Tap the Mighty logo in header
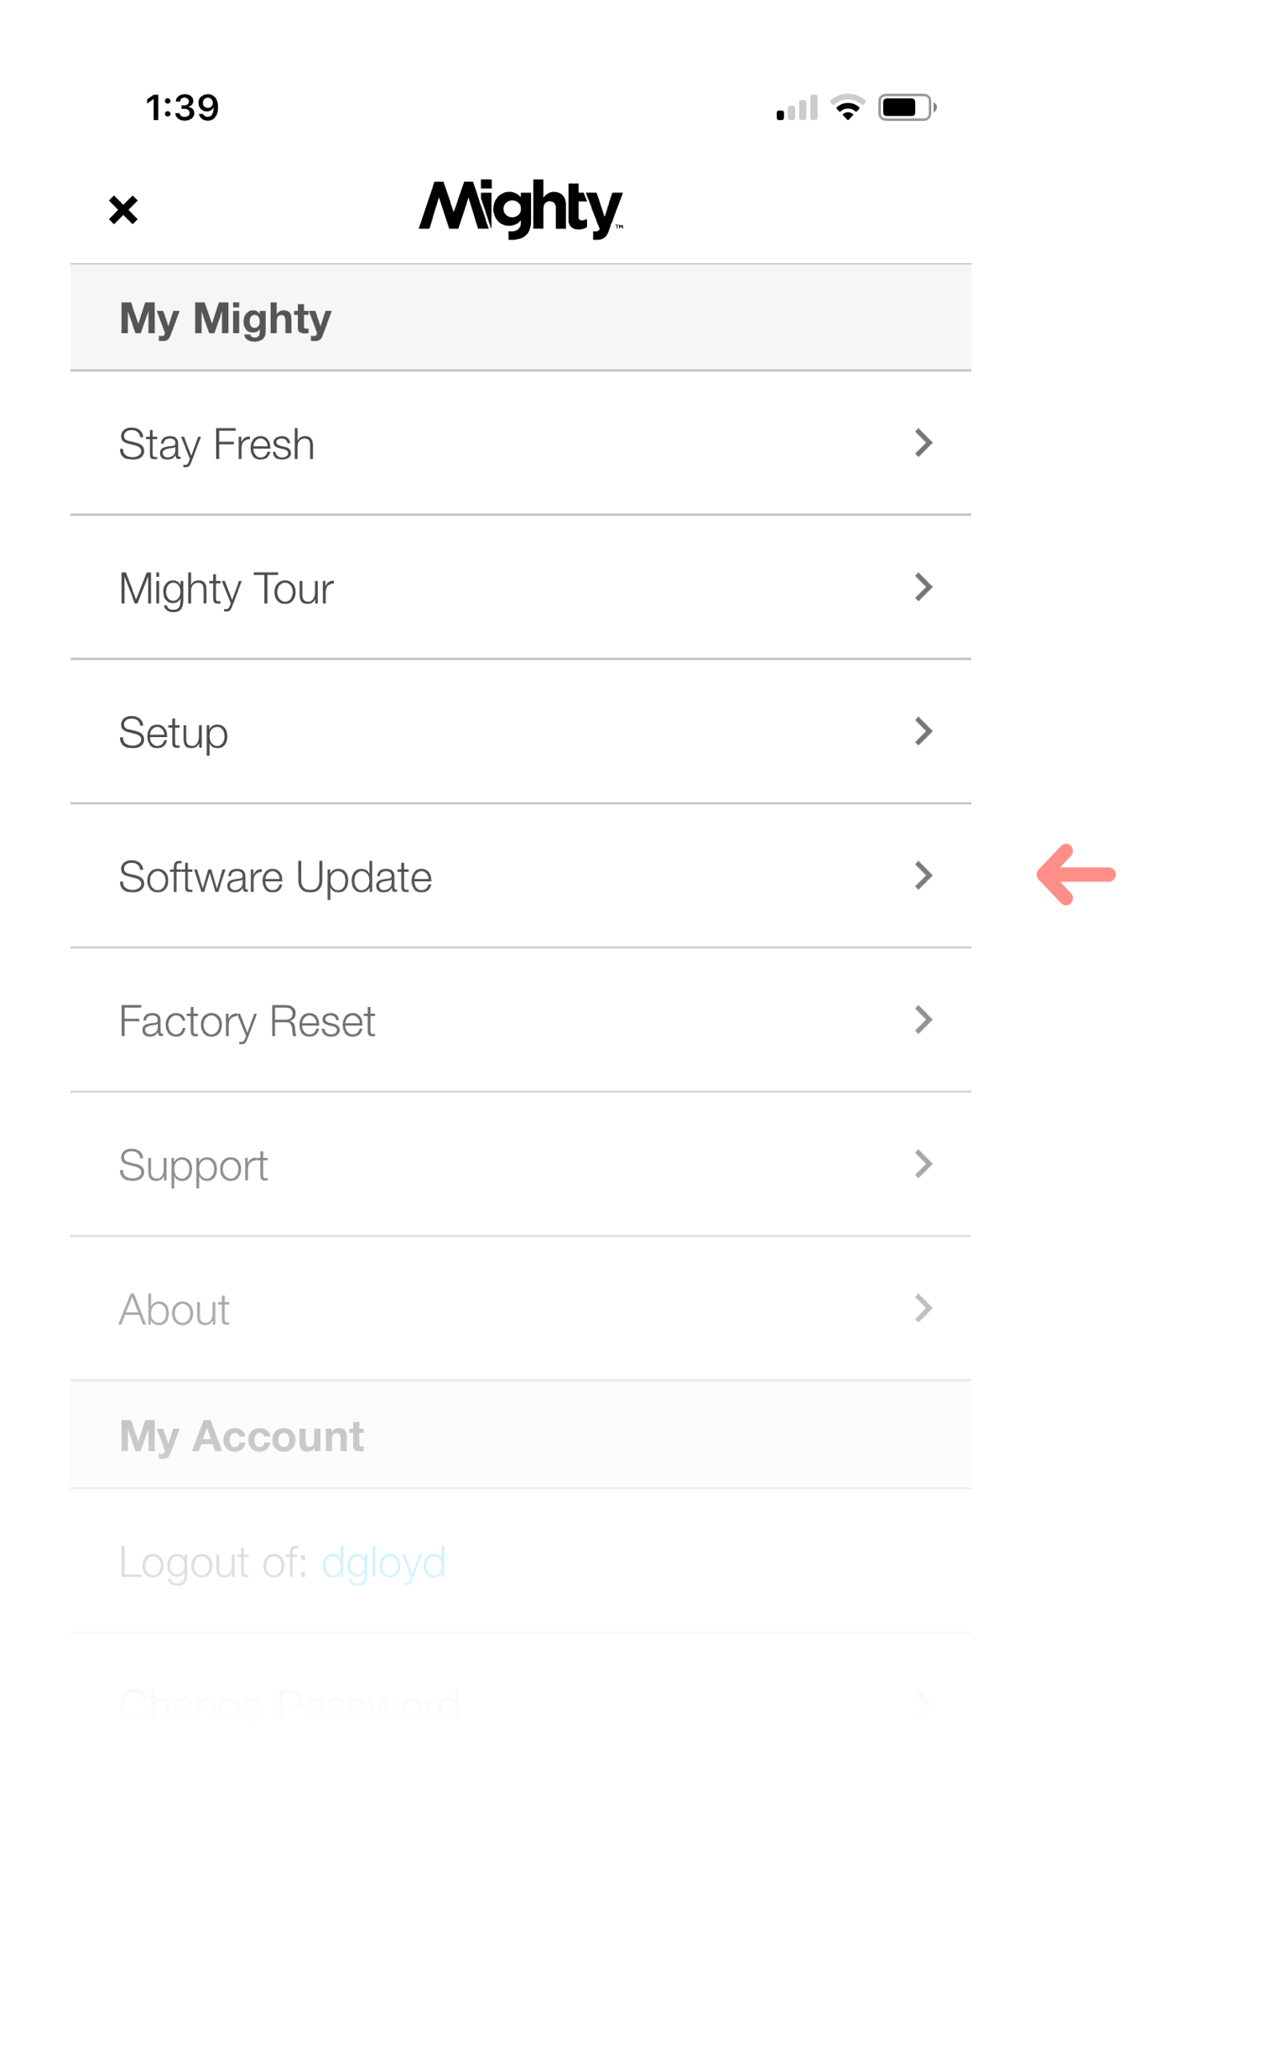The width and height of the screenshot is (1280, 2056). (x=521, y=209)
